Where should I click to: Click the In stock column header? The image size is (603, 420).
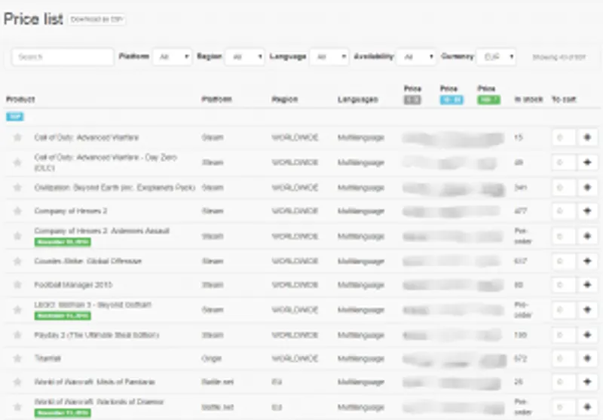(528, 100)
